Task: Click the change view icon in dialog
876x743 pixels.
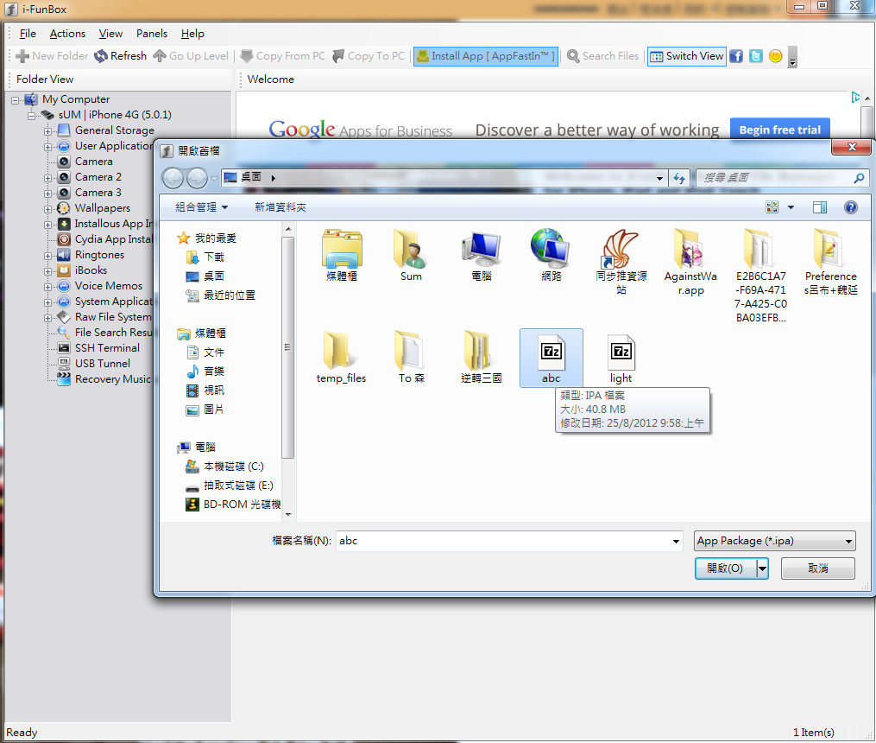Action: pos(772,207)
